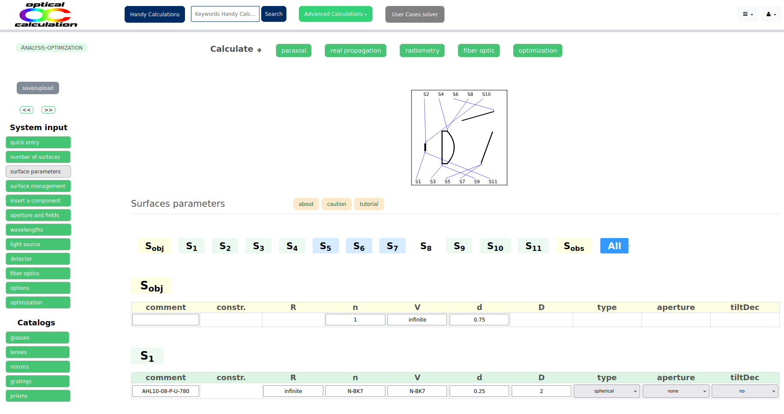
Task: Select the S2 surface tab
Action: [225, 246]
